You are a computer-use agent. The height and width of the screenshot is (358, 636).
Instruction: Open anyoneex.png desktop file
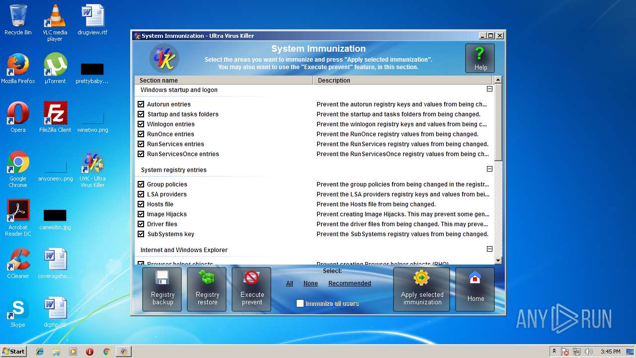pos(55,171)
